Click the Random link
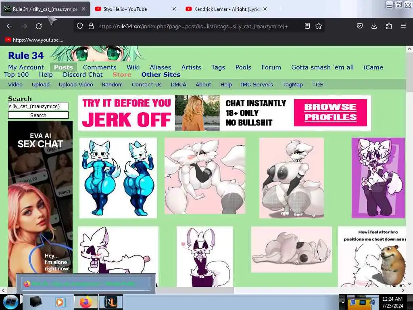 (112, 85)
